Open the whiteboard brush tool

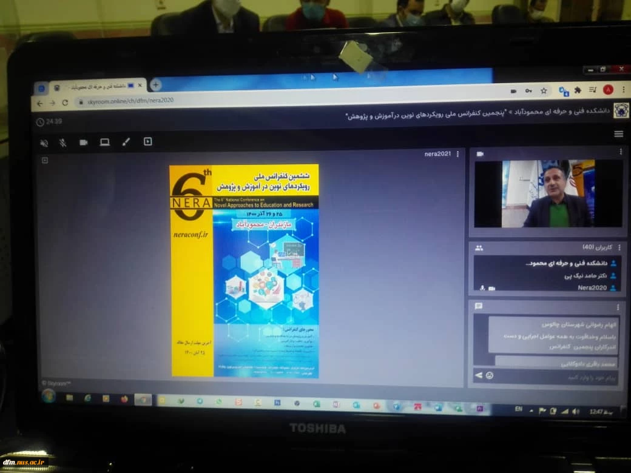[126, 141]
